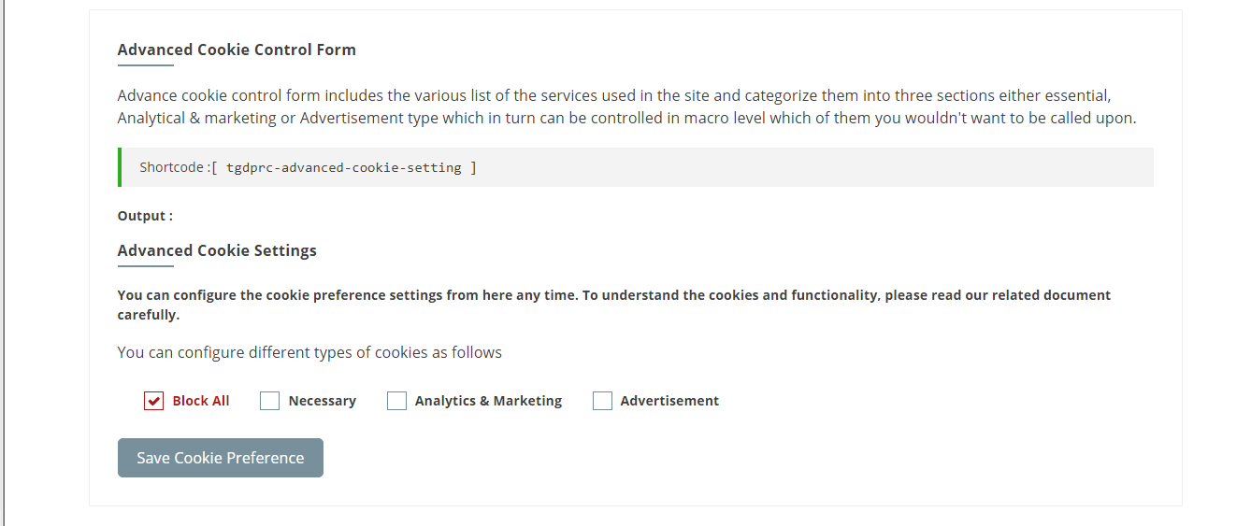
Task: Select the 'Necessary' label text
Action: [323, 401]
